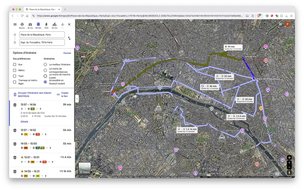
Task: Click the Trocadéro destination pin
Action: 112,93
